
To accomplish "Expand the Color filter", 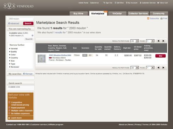I will click(13, 55).
